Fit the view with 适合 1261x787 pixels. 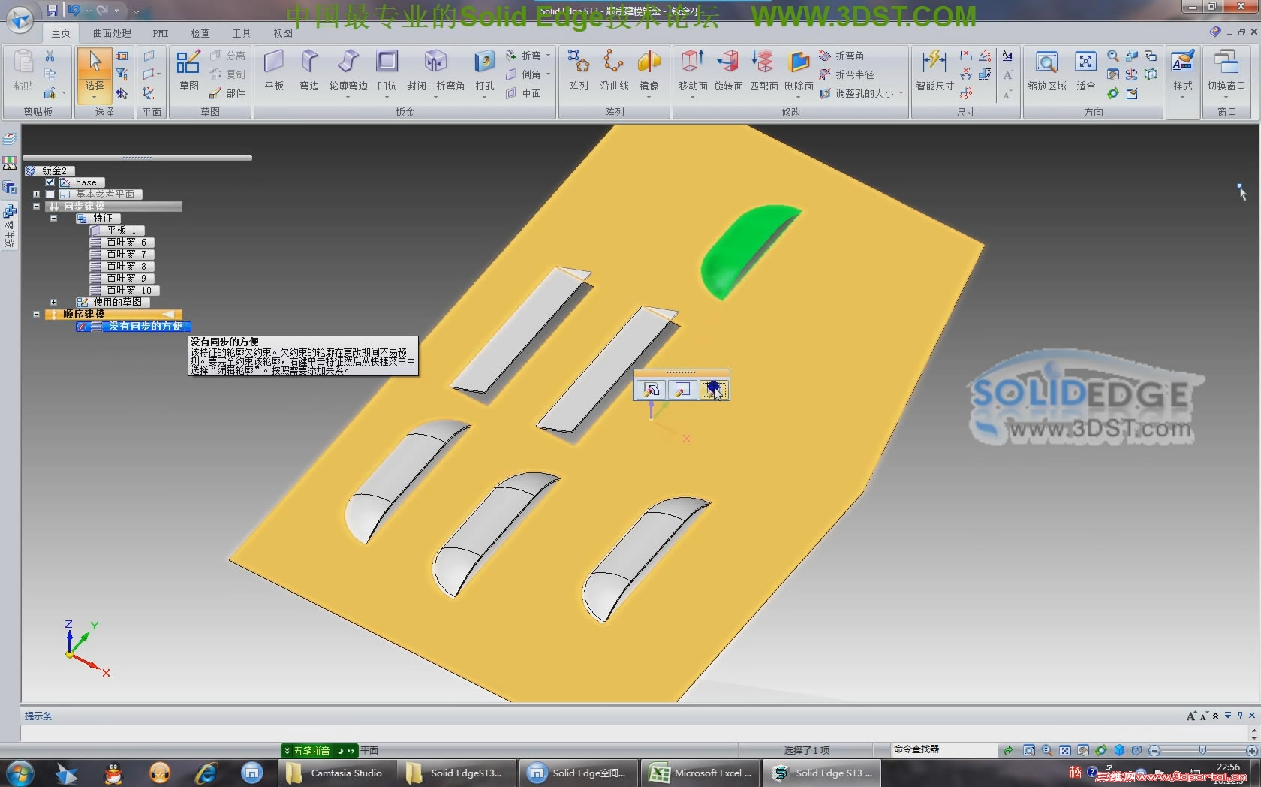tap(1085, 71)
